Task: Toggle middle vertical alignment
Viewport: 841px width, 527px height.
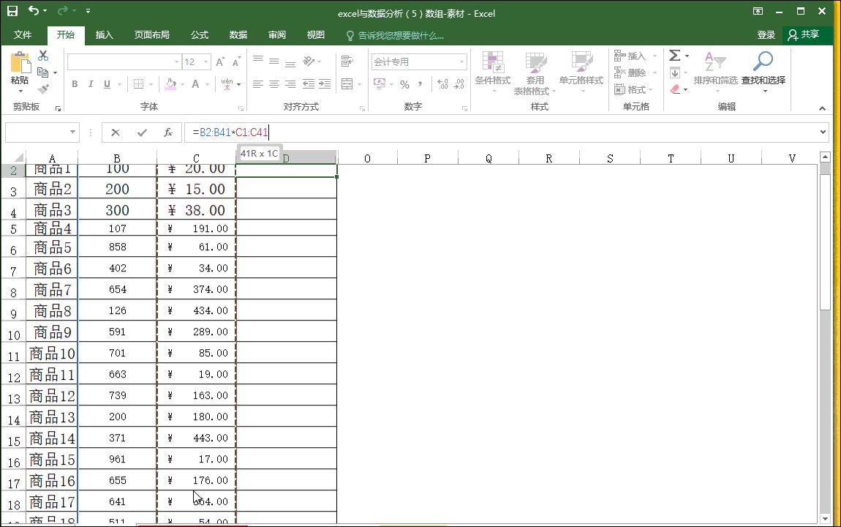Action: click(x=274, y=61)
